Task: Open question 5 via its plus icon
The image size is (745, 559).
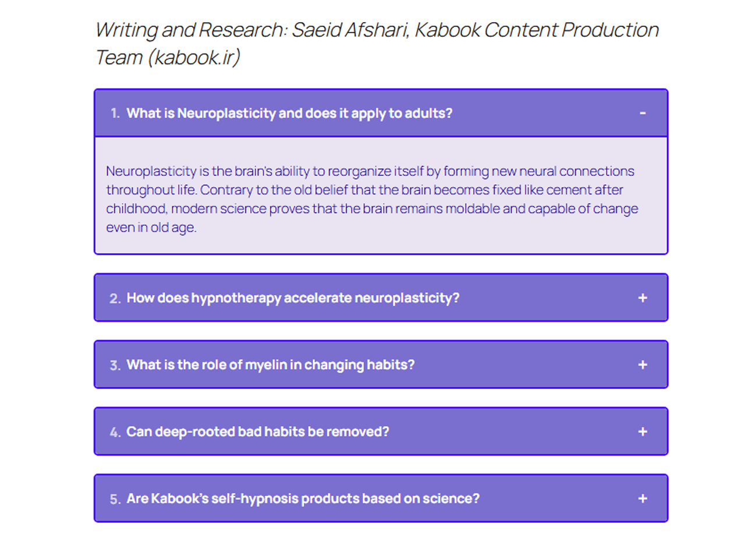Action: pyautogui.click(x=643, y=498)
